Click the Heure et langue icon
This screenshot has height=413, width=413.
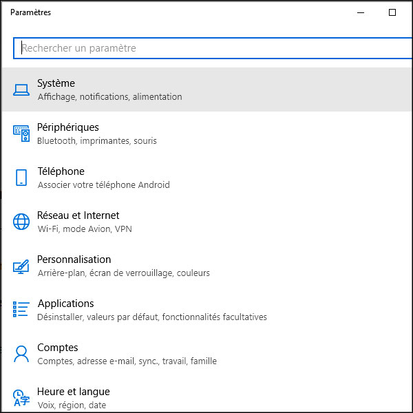click(21, 398)
